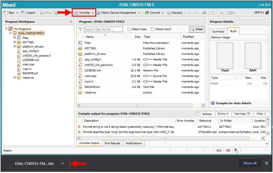Click the filter funnel icon
This screenshot has width=273, height=173.
click(x=80, y=29)
